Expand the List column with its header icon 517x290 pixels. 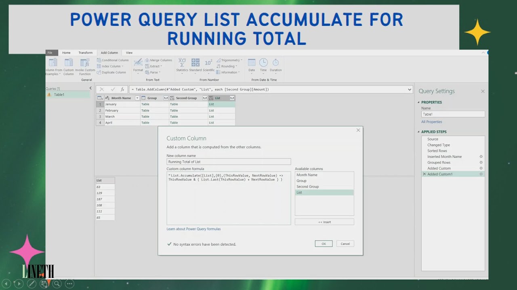pos(232,98)
